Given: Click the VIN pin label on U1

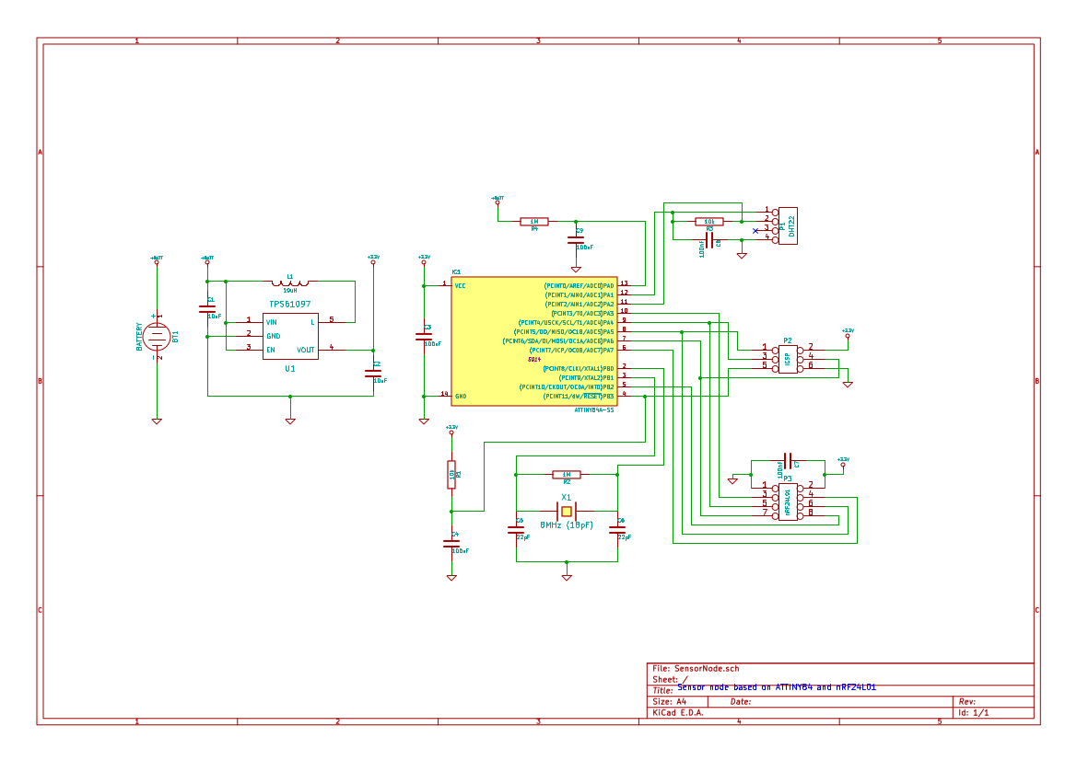Looking at the screenshot, I should [271, 322].
